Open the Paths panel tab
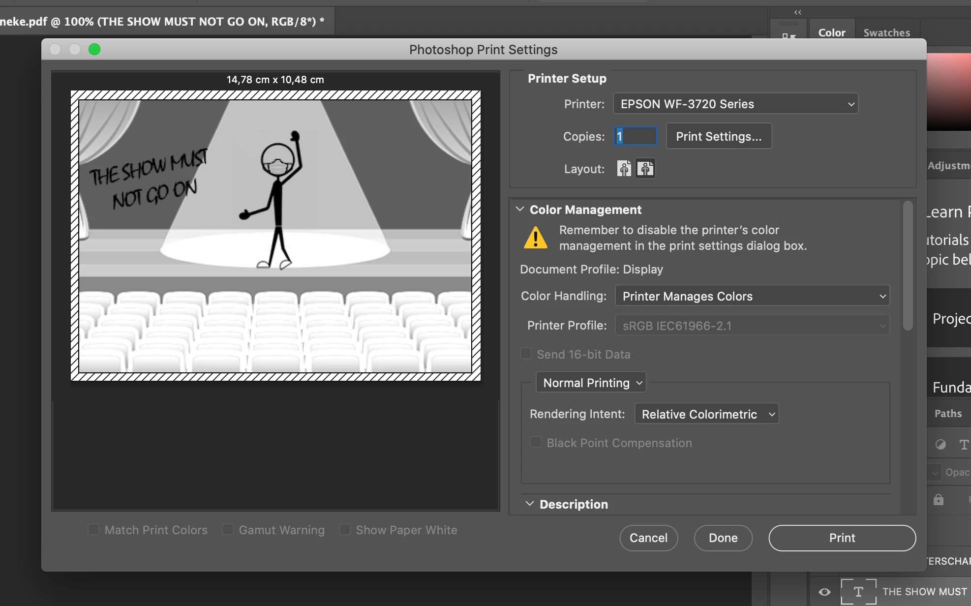The height and width of the screenshot is (606, 971). point(948,414)
